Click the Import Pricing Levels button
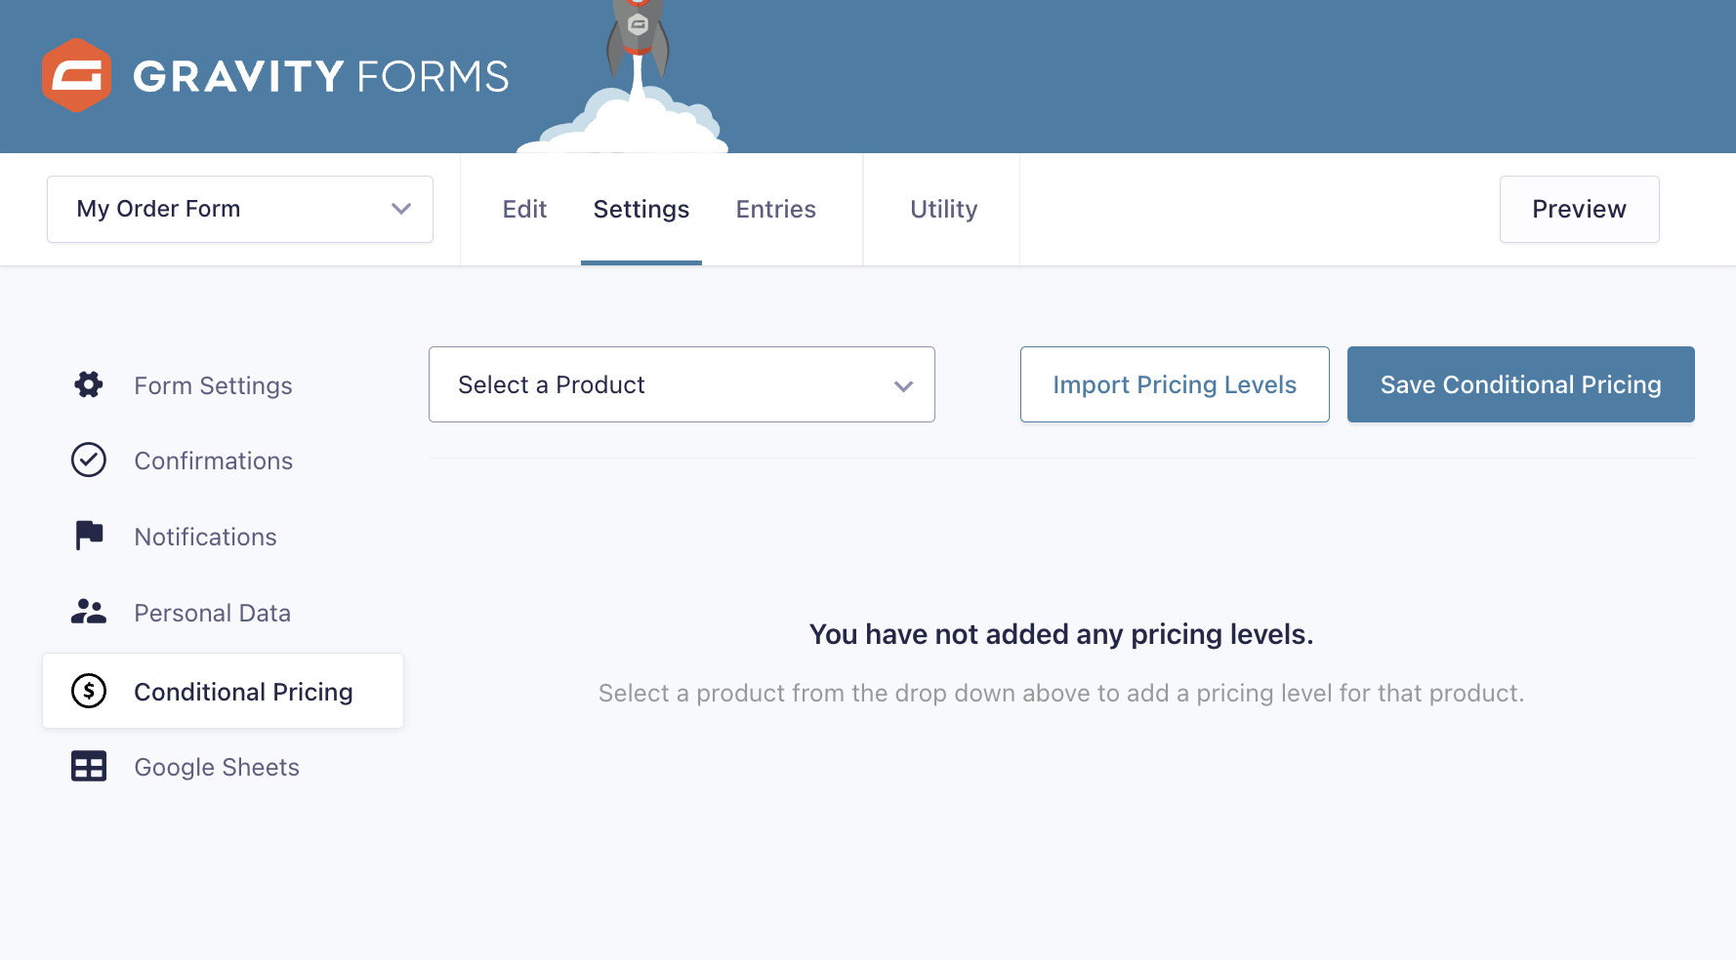The height and width of the screenshot is (960, 1736). 1175,384
